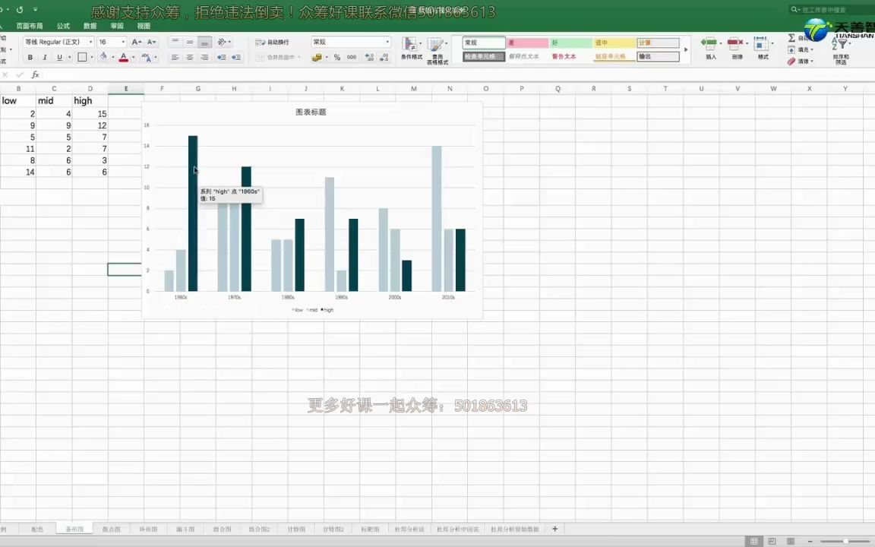
Task: Click the Underline icon
Action: (60, 57)
